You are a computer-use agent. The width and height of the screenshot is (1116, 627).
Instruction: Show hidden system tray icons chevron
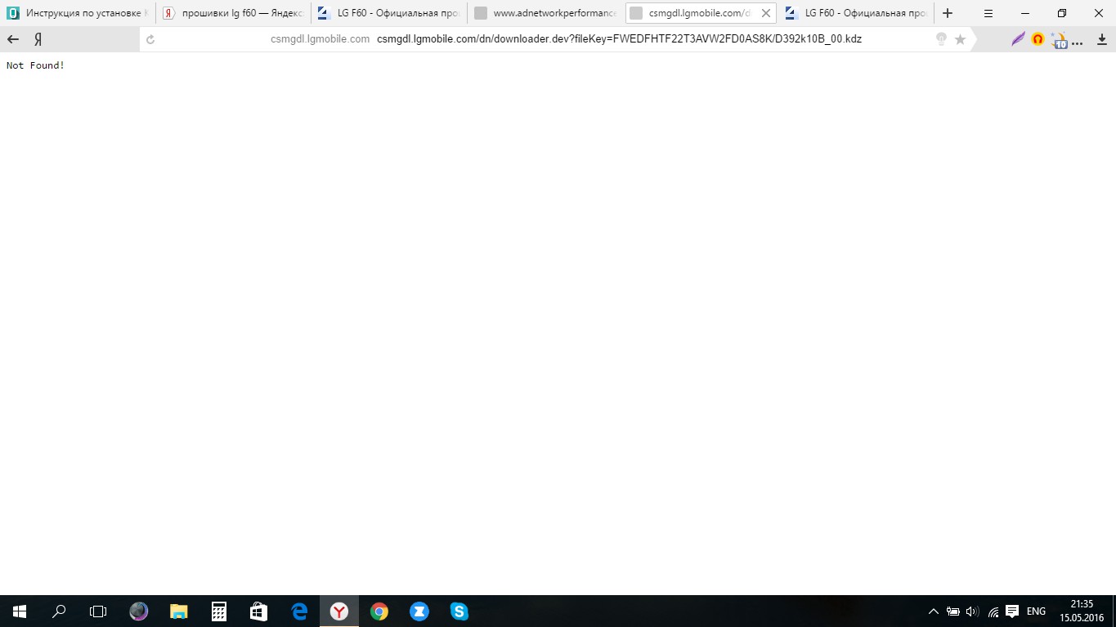[933, 611]
